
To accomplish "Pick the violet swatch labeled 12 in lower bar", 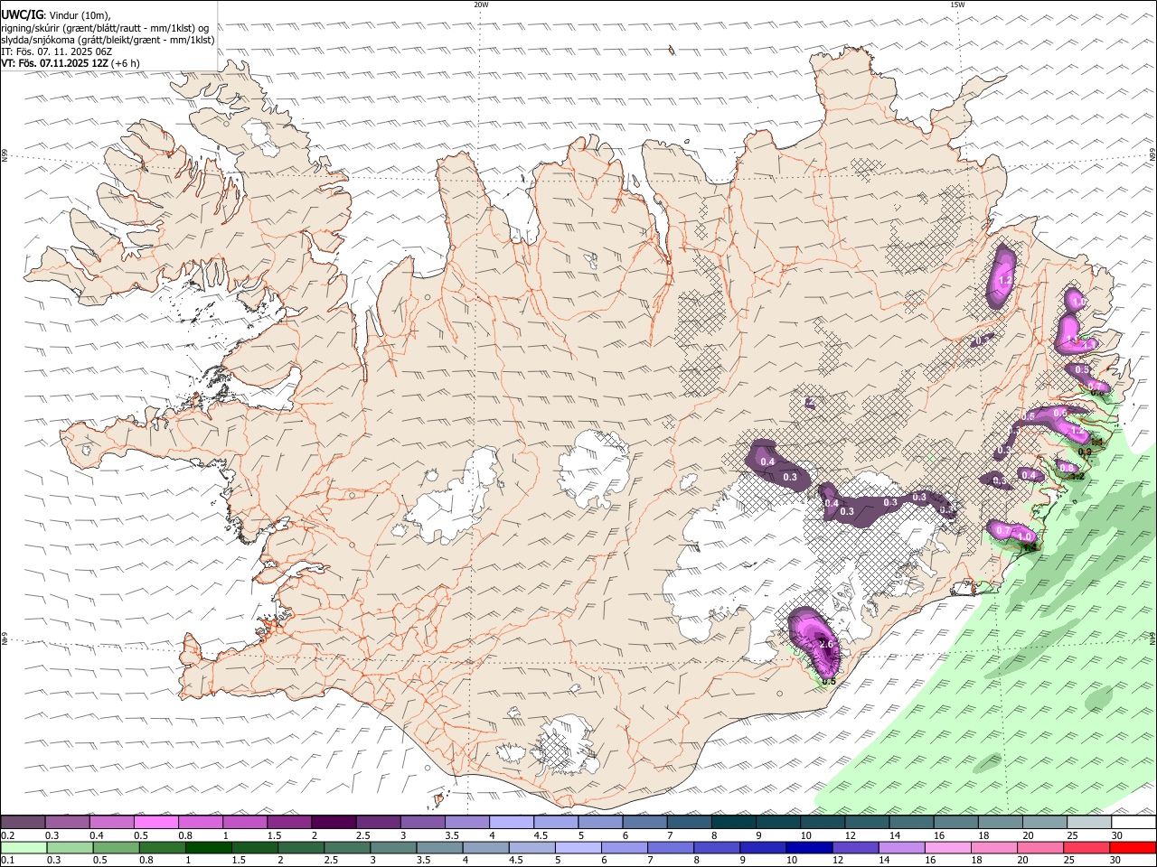I will coord(856,848).
